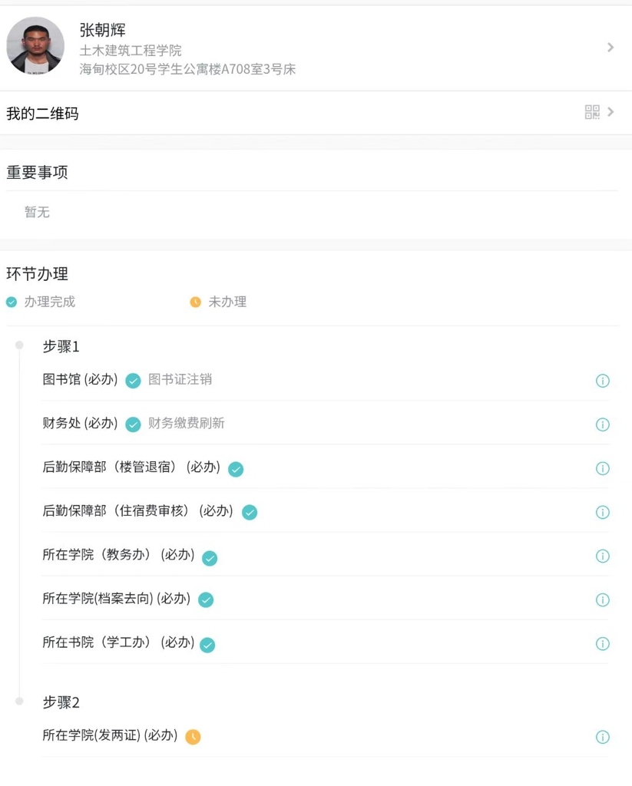Expand profile details chevron for 张朝辉
The image size is (632, 786).
pos(610,48)
